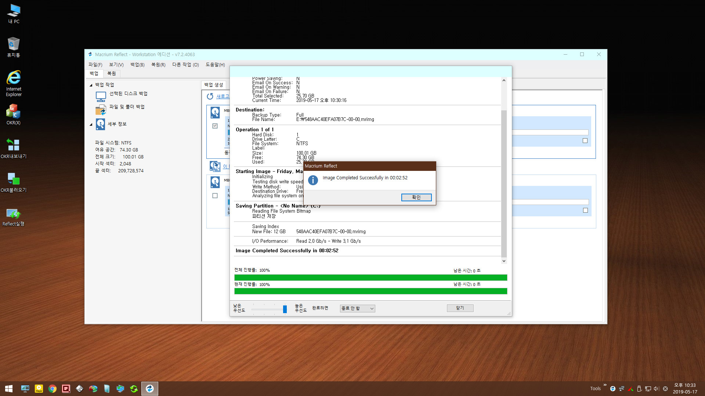Click the volume speaker tray icon

(x=657, y=389)
